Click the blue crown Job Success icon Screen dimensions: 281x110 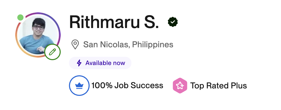(79, 86)
